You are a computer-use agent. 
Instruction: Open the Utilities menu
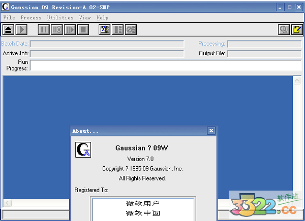(x=60, y=18)
